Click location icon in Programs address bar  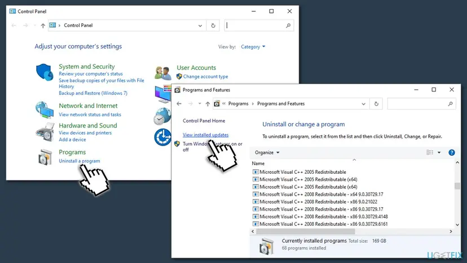pos(217,104)
